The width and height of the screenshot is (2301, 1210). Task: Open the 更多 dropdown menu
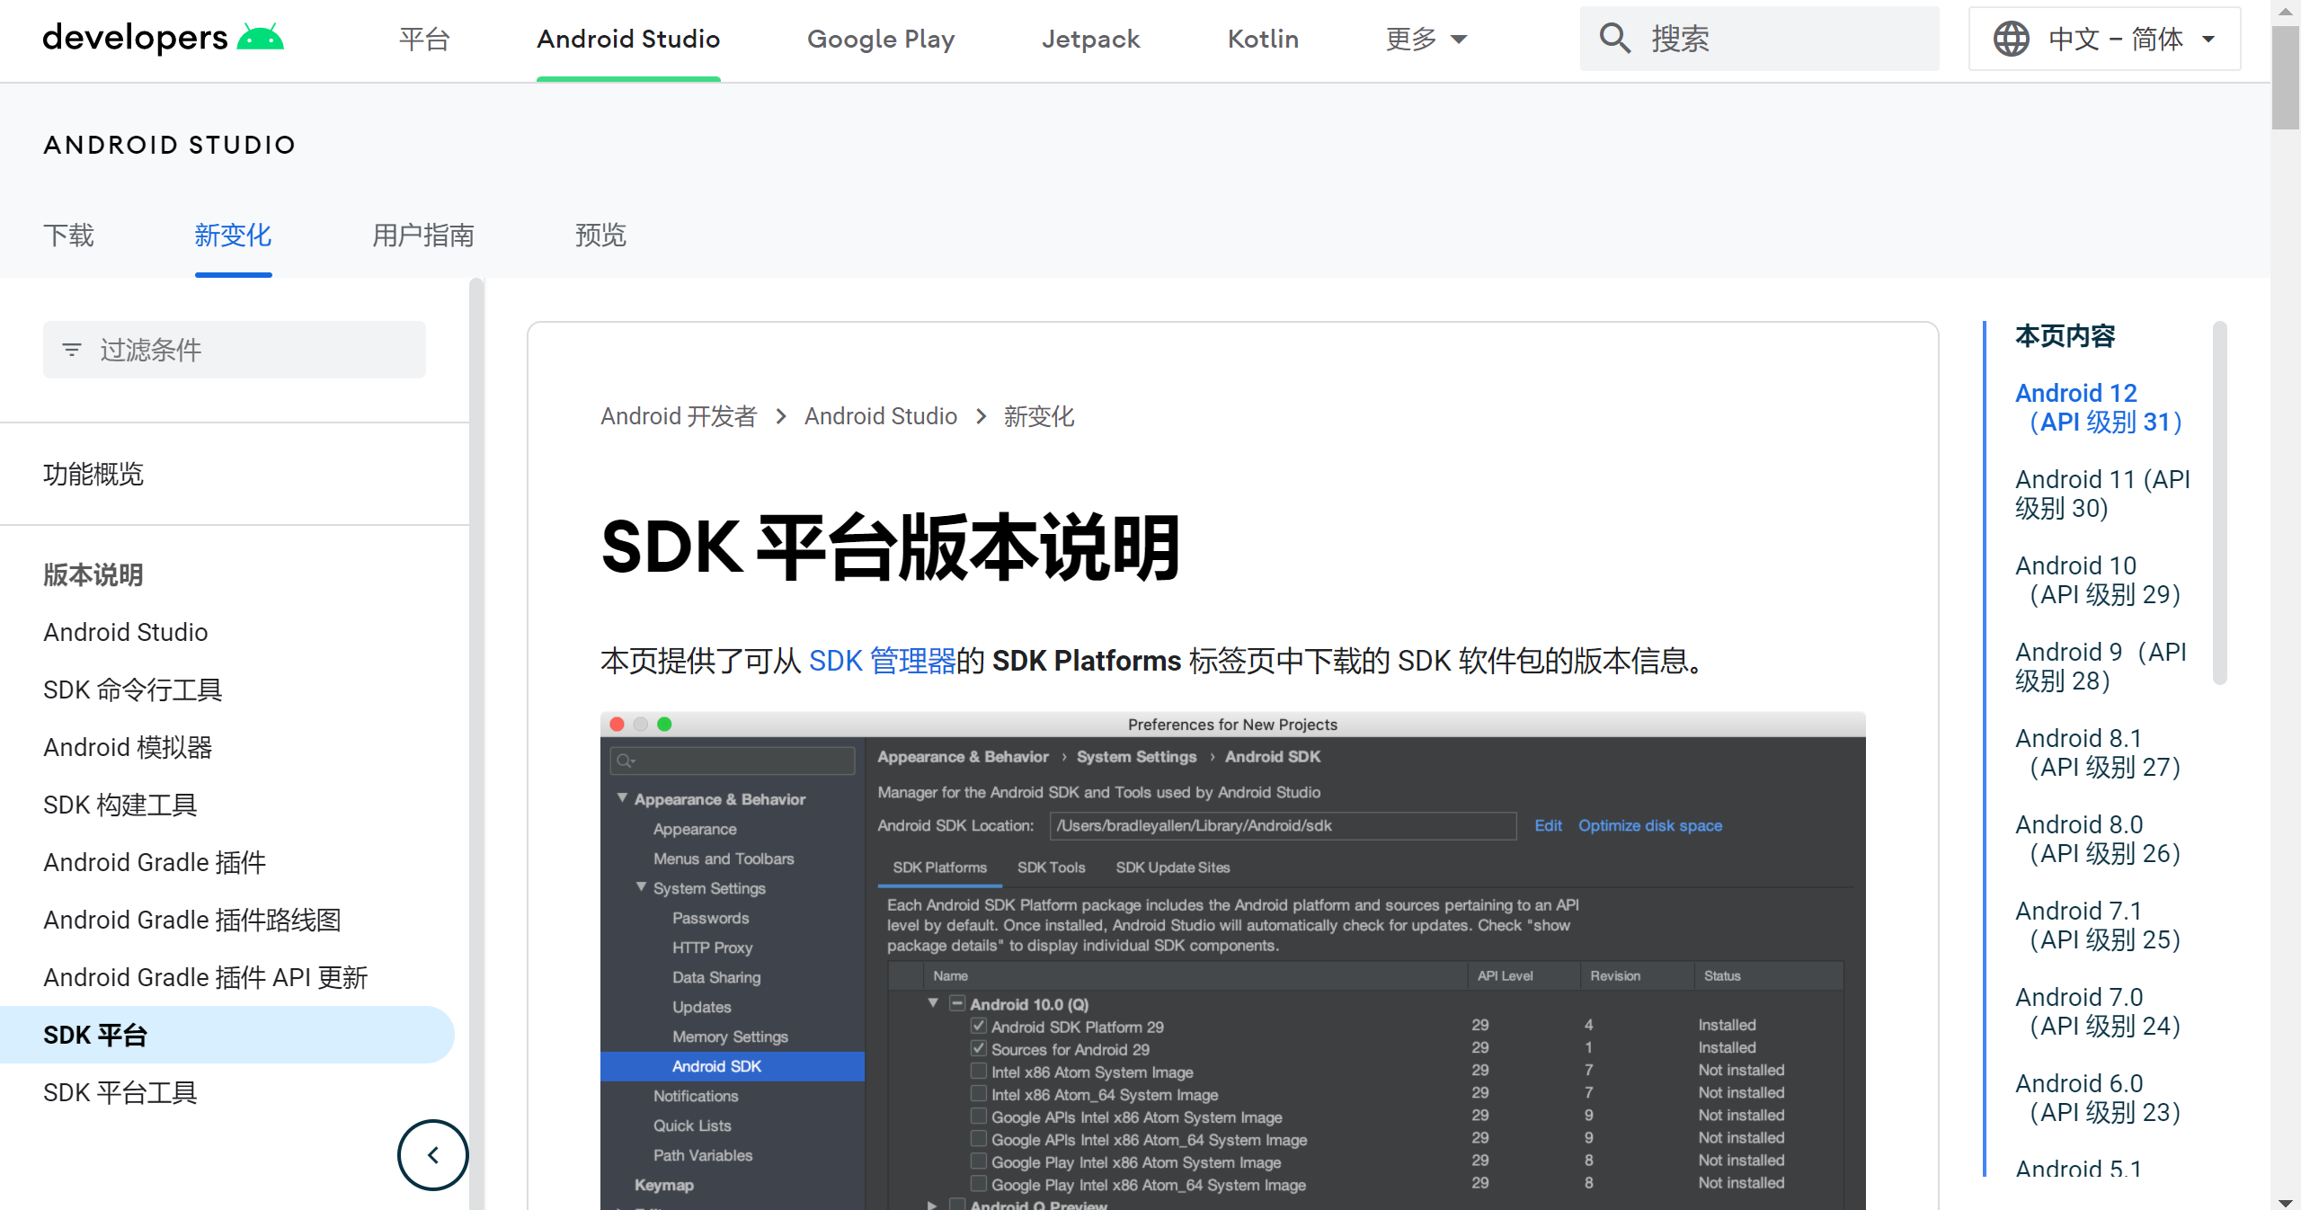tap(1426, 39)
